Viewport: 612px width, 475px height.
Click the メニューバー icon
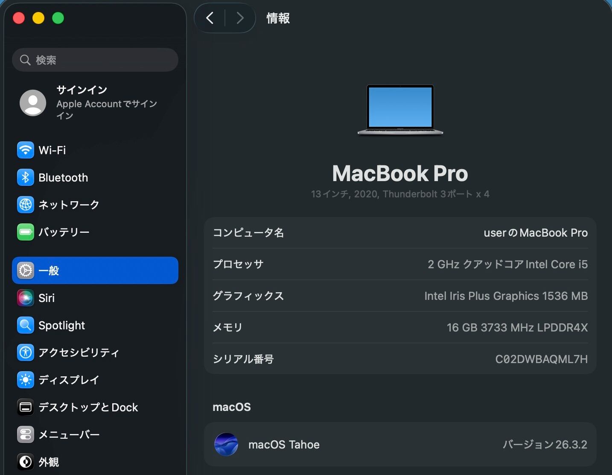(x=26, y=435)
